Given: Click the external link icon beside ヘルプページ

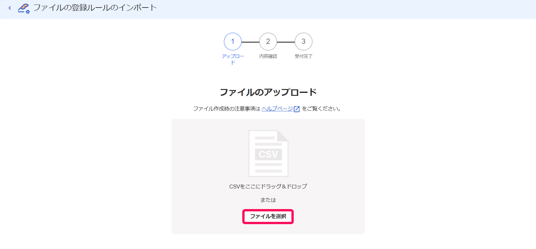Looking at the screenshot, I should pyautogui.click(x=297, y=109).
